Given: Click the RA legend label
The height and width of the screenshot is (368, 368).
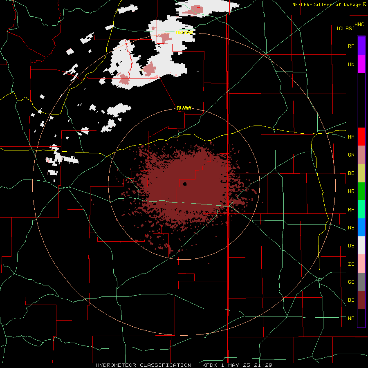Looking at the screenshot, I should [x=351, y=210].
